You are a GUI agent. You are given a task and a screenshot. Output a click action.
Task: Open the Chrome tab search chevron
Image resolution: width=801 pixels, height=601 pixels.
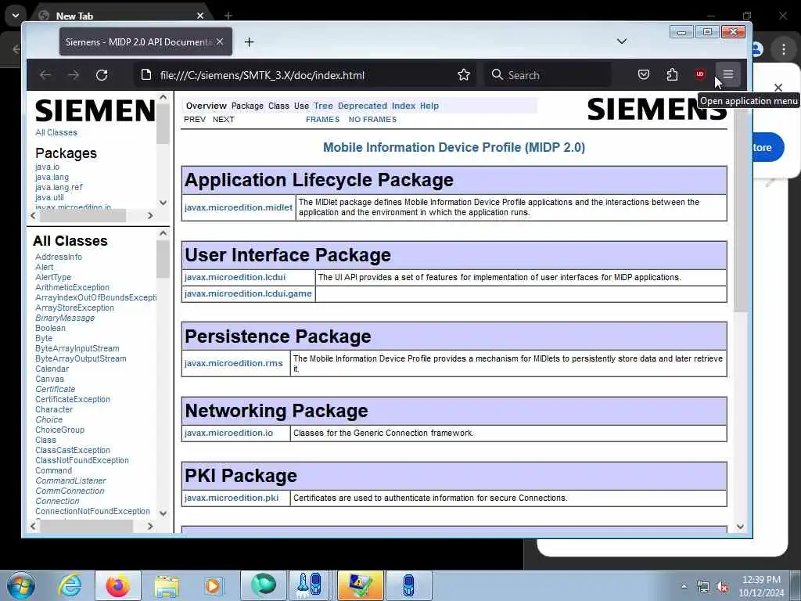pos(16,16)
